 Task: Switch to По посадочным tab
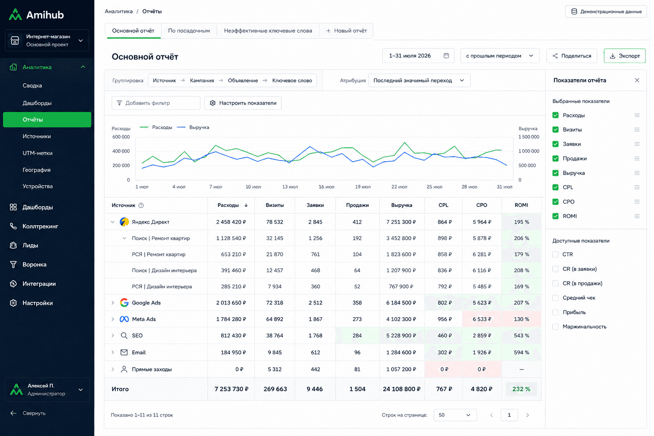coord(189,31)
